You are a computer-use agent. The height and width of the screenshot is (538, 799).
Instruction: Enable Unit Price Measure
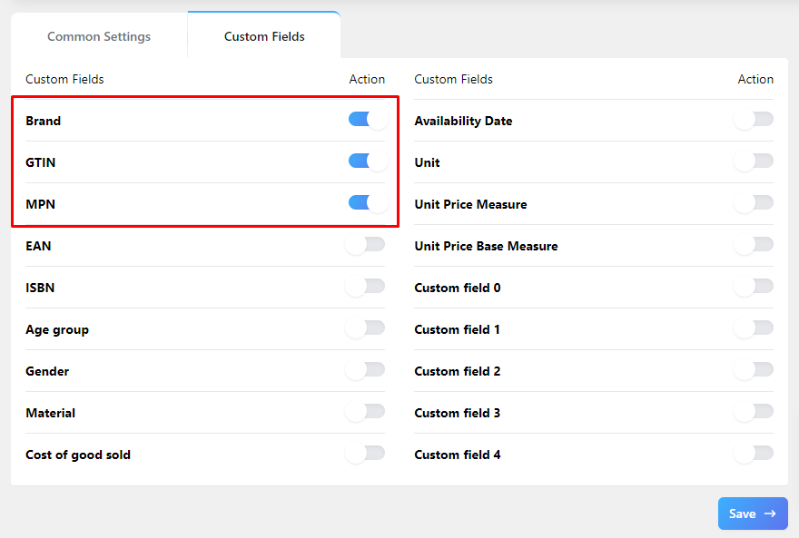pos(754,202)
